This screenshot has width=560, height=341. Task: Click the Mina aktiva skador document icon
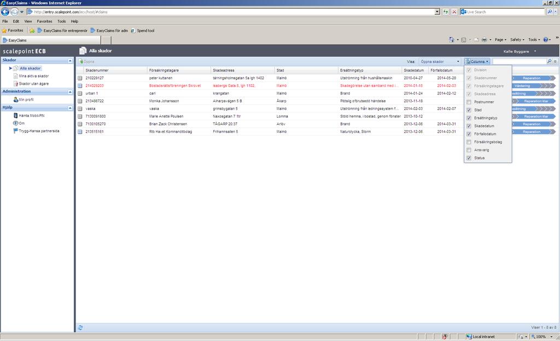16,76
